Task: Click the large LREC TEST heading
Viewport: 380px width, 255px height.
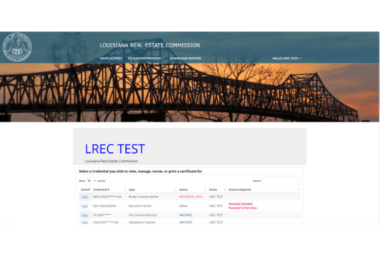Action: pos(115,149)
